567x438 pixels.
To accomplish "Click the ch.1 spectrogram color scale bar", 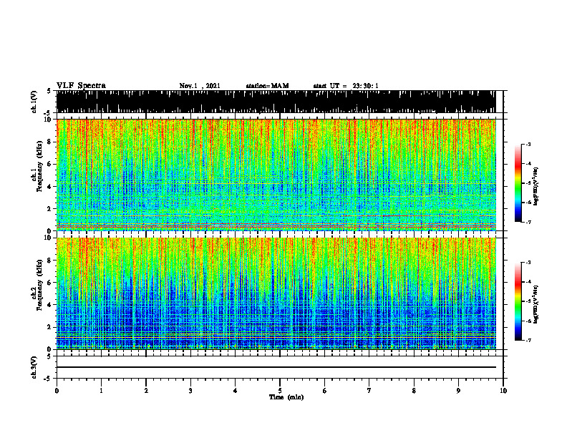I will [518, 183].
